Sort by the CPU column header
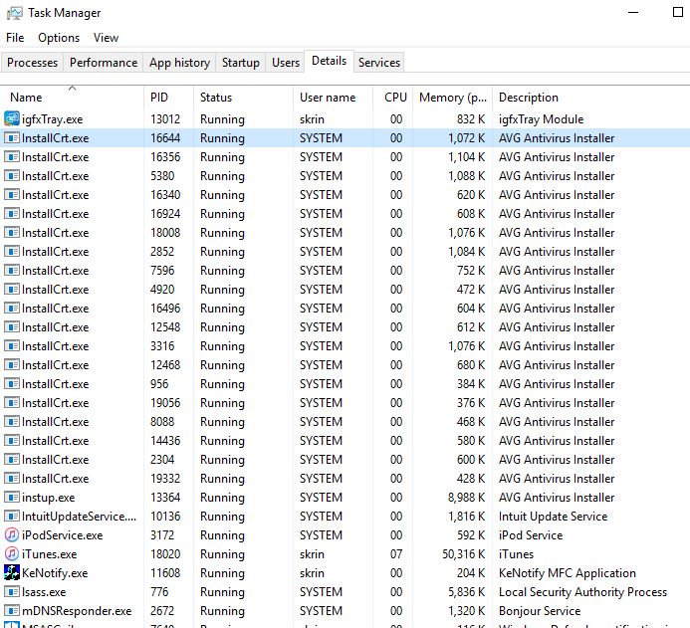Viewport: 690px width, 628px height. pyautogui.click(x=395, y=98)
